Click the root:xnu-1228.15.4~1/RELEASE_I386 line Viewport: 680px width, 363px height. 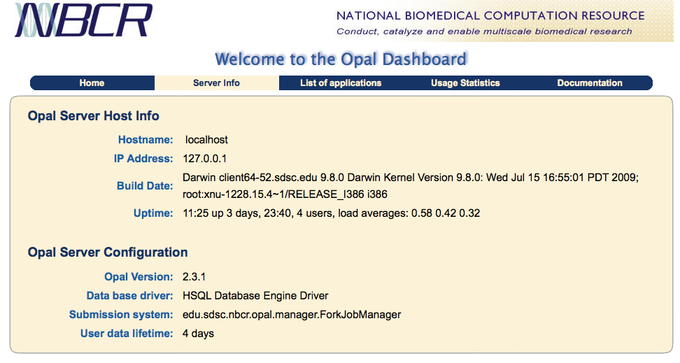coord(285,194)
